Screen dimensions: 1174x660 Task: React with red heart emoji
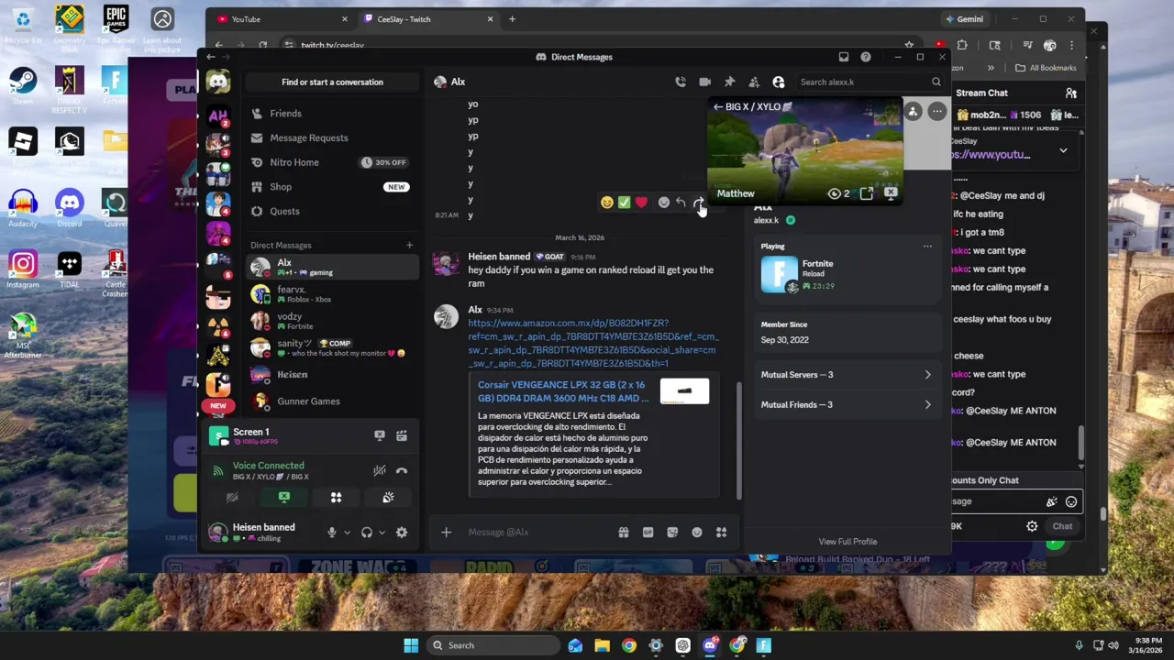641,203
